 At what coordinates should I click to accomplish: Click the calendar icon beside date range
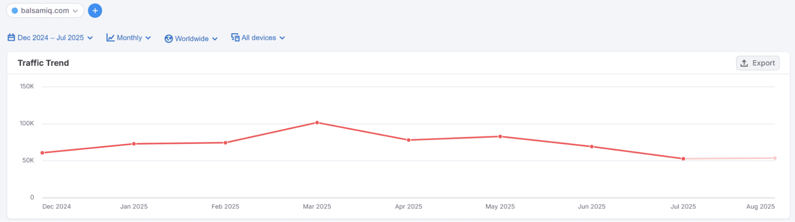(x=12, y=38)
